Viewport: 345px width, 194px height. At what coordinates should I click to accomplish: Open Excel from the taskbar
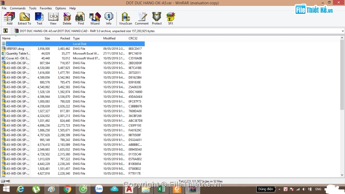[161, 189]
